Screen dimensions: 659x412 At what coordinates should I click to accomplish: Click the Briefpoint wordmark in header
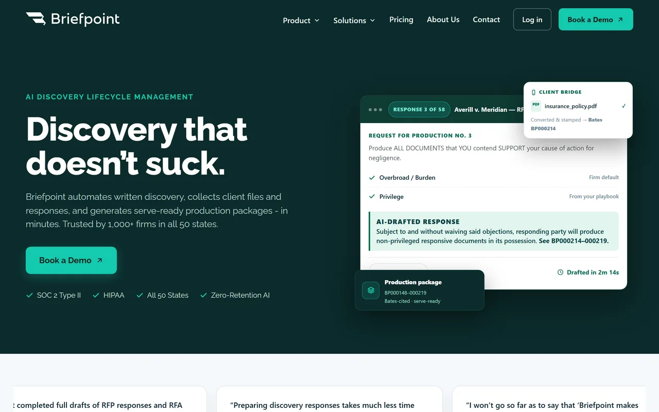click(x=85, y=19)
